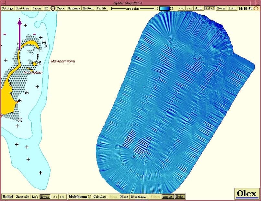Toggle the Relief view button

(210, 8)
